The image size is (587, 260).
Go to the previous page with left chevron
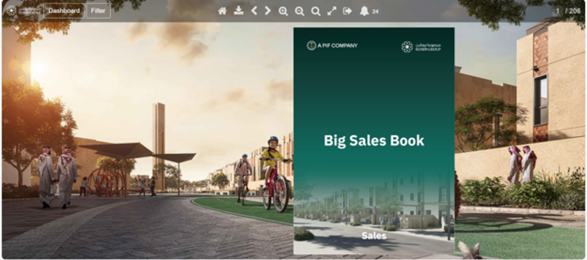click(x=254, y=11)
